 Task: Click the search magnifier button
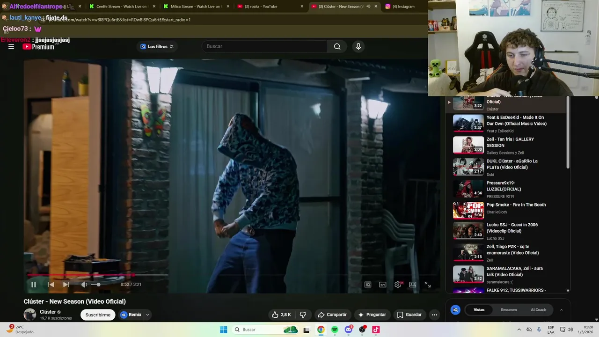(337, 46)
